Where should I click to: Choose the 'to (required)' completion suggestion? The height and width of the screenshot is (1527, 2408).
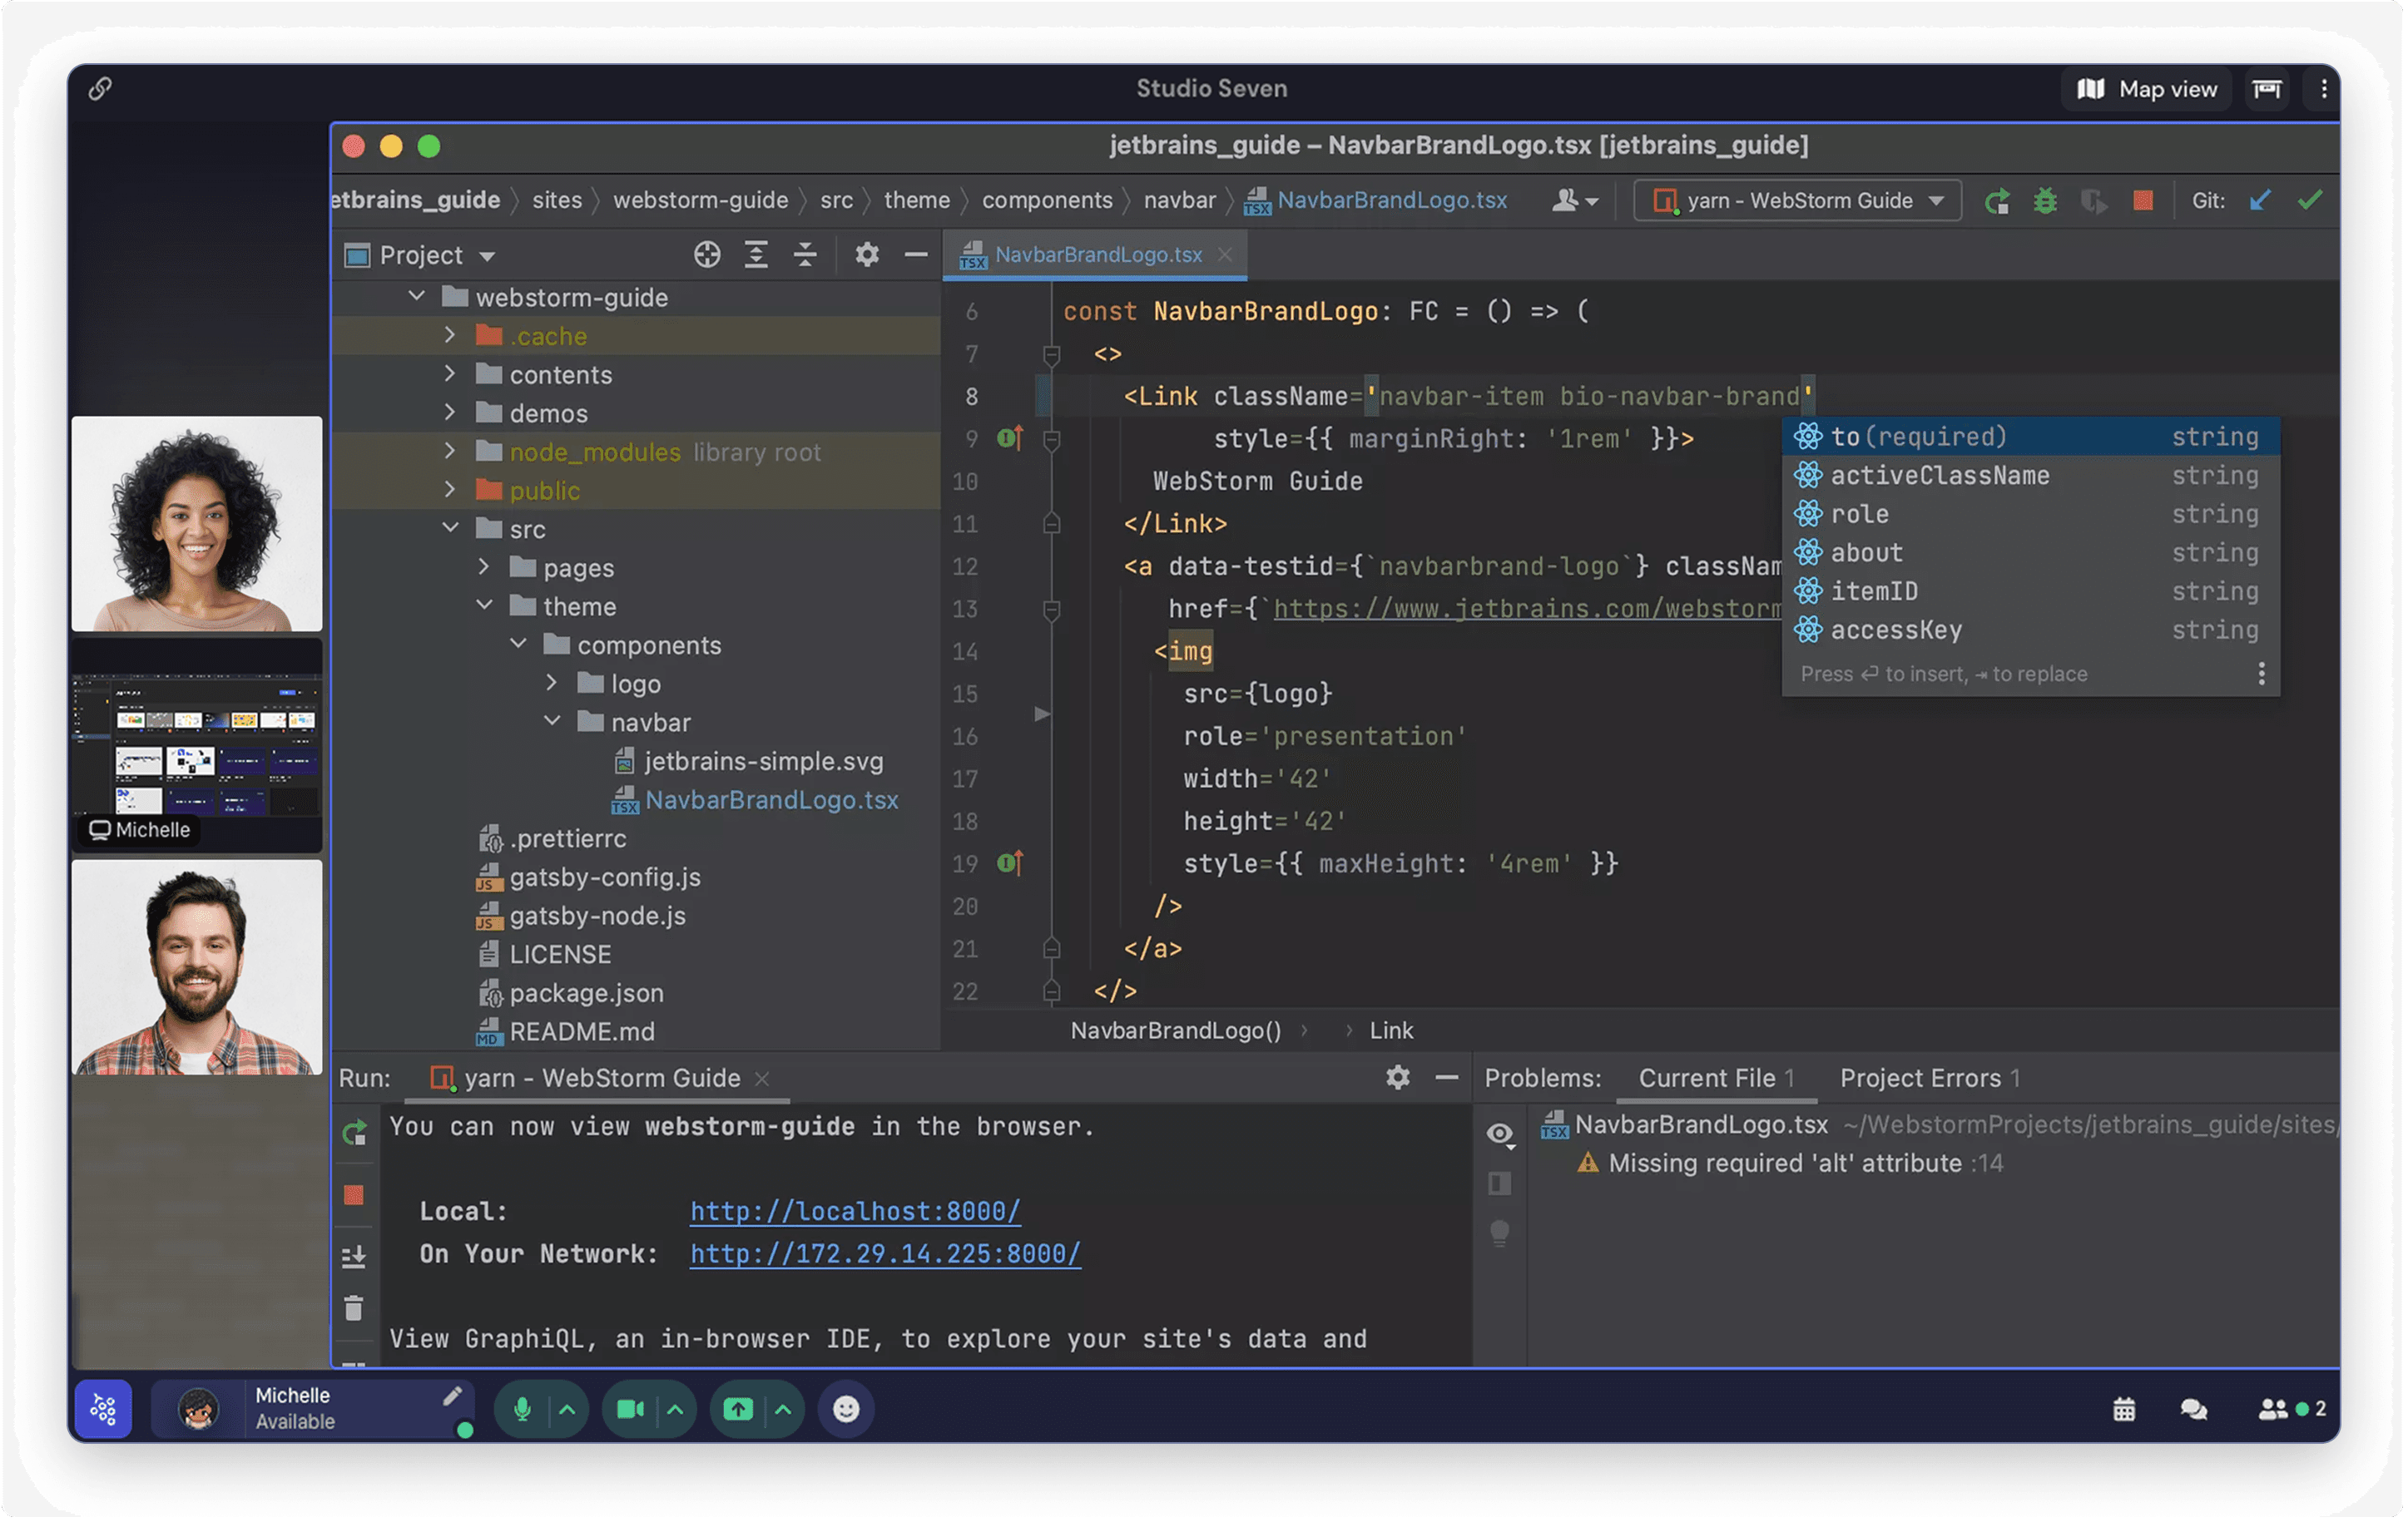pos(2031,437)
